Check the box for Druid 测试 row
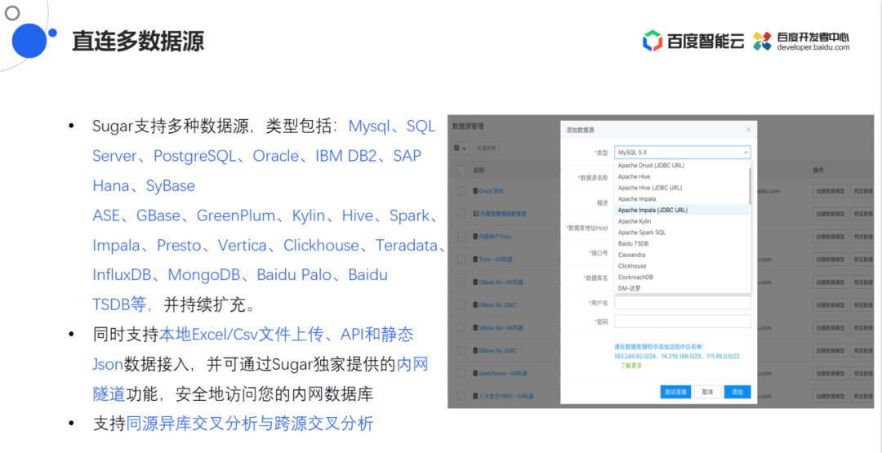882x453 pixels. (461, 191)
